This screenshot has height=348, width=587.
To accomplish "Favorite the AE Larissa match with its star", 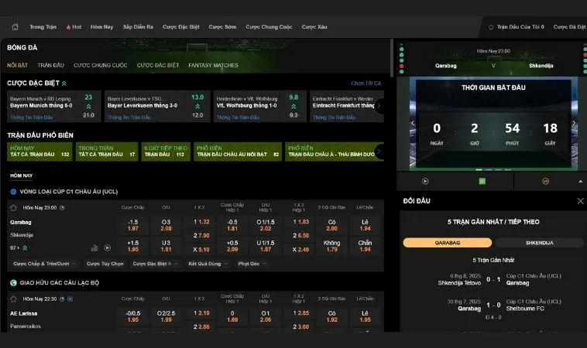I will (x=14, y=299).
